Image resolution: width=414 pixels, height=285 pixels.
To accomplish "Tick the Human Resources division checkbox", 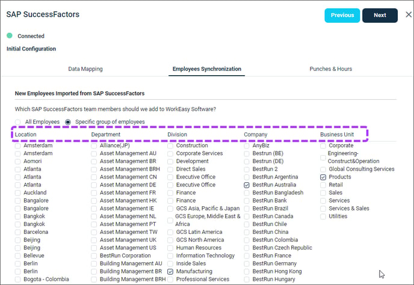I will pos(170,248).
